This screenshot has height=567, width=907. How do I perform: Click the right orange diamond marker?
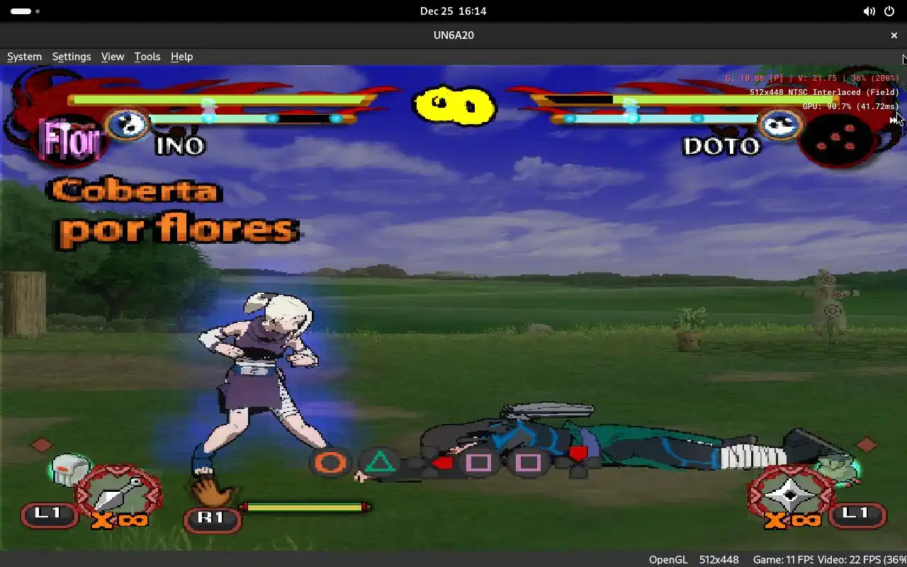pos(866,444)
